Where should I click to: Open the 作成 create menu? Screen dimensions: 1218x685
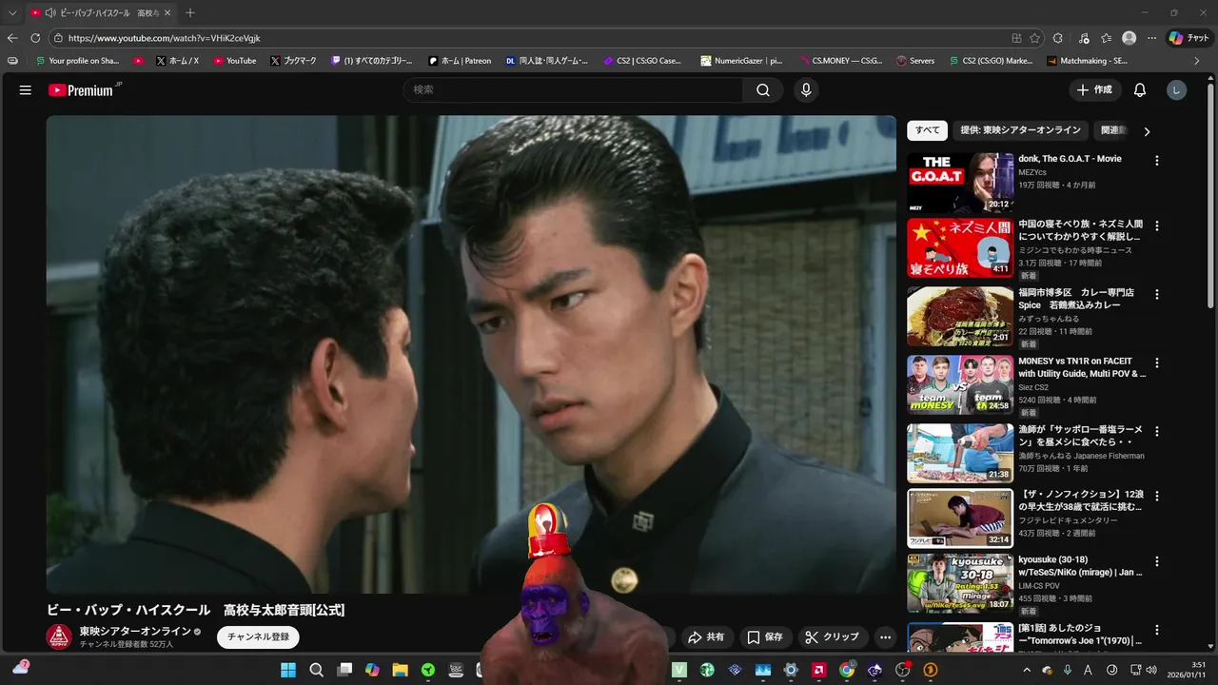[1094, 90]
